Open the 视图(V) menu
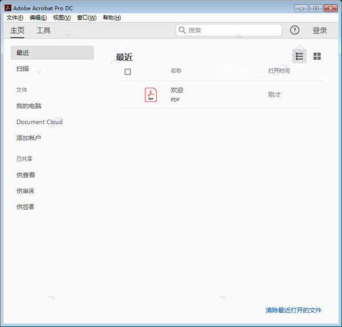Image resolution: width=342 pixels, height=327 pixels. [62, 18]
